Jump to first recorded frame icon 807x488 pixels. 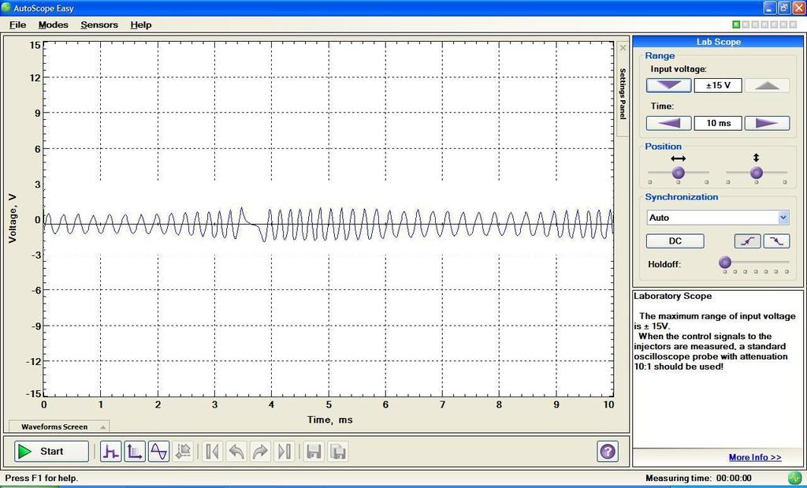(212, 452)
